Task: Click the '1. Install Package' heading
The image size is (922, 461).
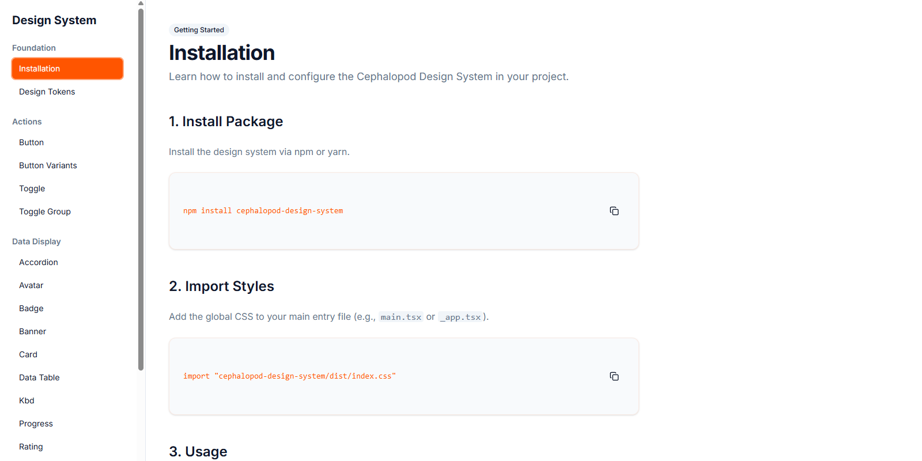Action: coord(226,122)
